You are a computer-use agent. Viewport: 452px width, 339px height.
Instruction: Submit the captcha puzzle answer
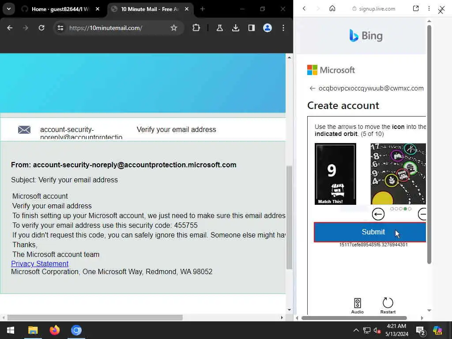click(x=370, y=232)
